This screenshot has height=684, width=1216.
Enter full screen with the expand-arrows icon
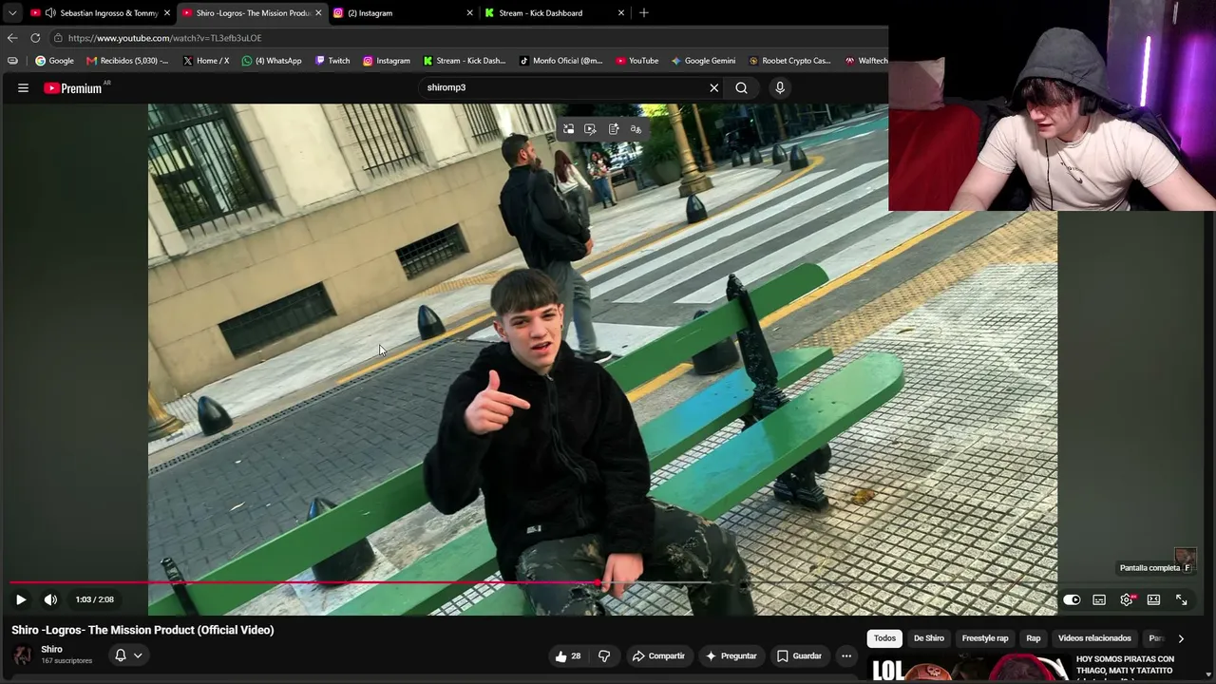tap(1181, 599)
